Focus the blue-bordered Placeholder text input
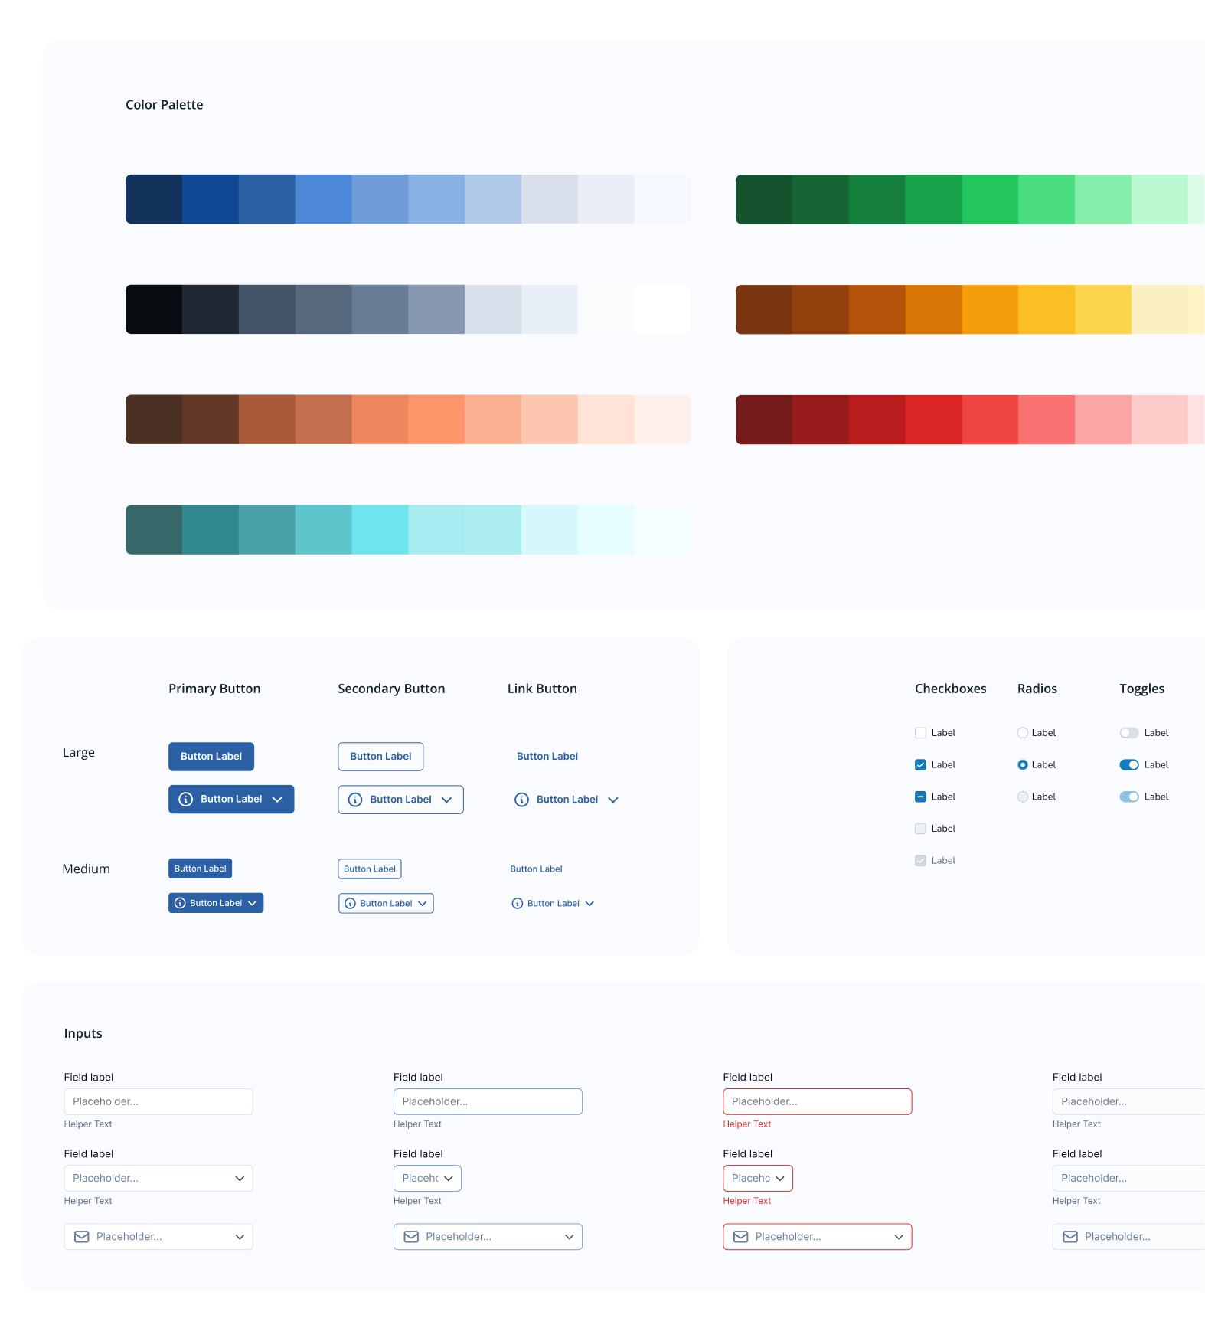1205x1338 pixels. click(x=488, y=1102)
